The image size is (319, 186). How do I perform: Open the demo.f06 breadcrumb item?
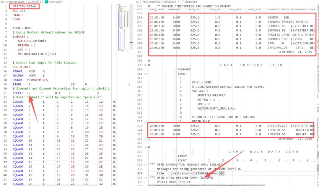(191, 2)
